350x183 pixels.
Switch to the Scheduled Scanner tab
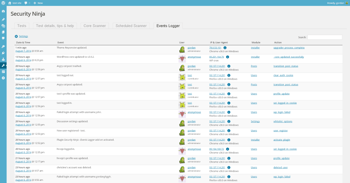pyautogui.click(x=131, y=26)
